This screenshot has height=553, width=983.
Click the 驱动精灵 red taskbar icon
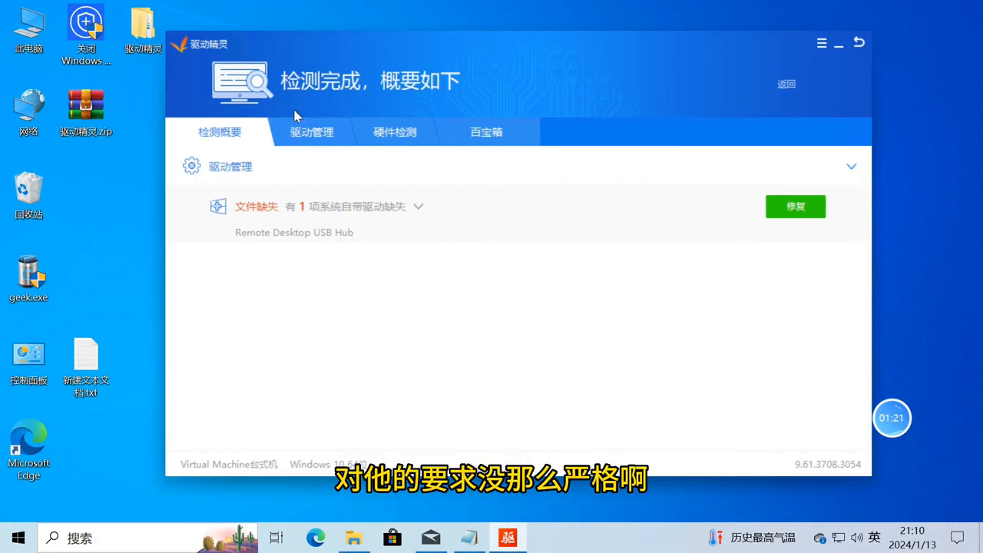508,538
